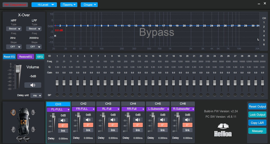The width and height of the screenshot is (270, 144).
Task: Open the Опции menu
Action: [x=89, y=5]
